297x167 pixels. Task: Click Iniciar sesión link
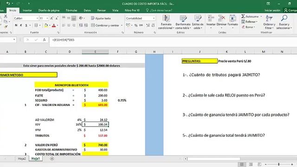click(x=272, y=10)
